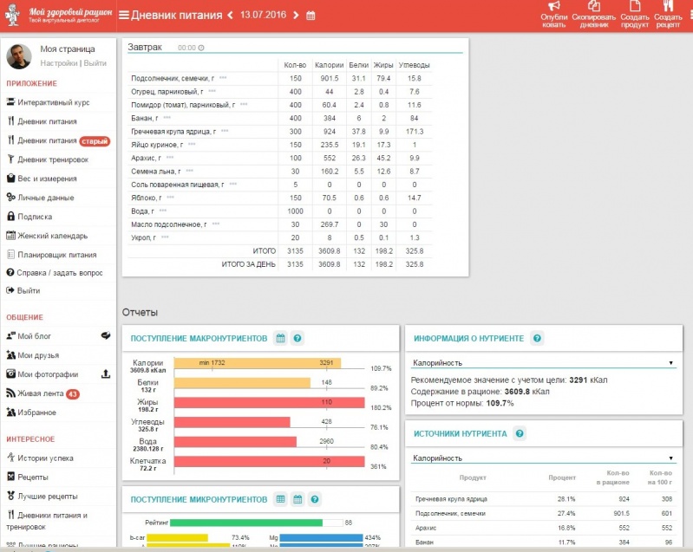Go to next day with right arrow

[x=296, y=15]
